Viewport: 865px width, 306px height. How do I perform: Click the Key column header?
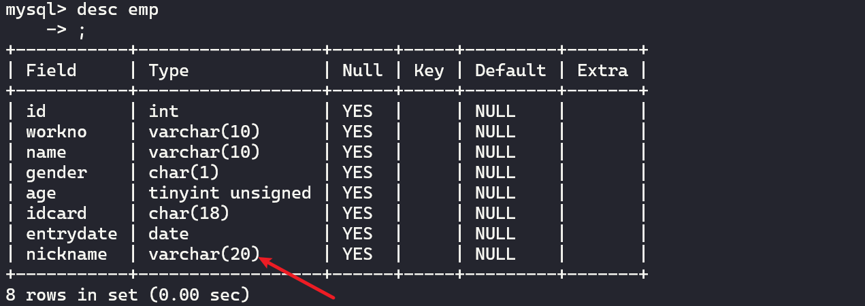(429, 71)
